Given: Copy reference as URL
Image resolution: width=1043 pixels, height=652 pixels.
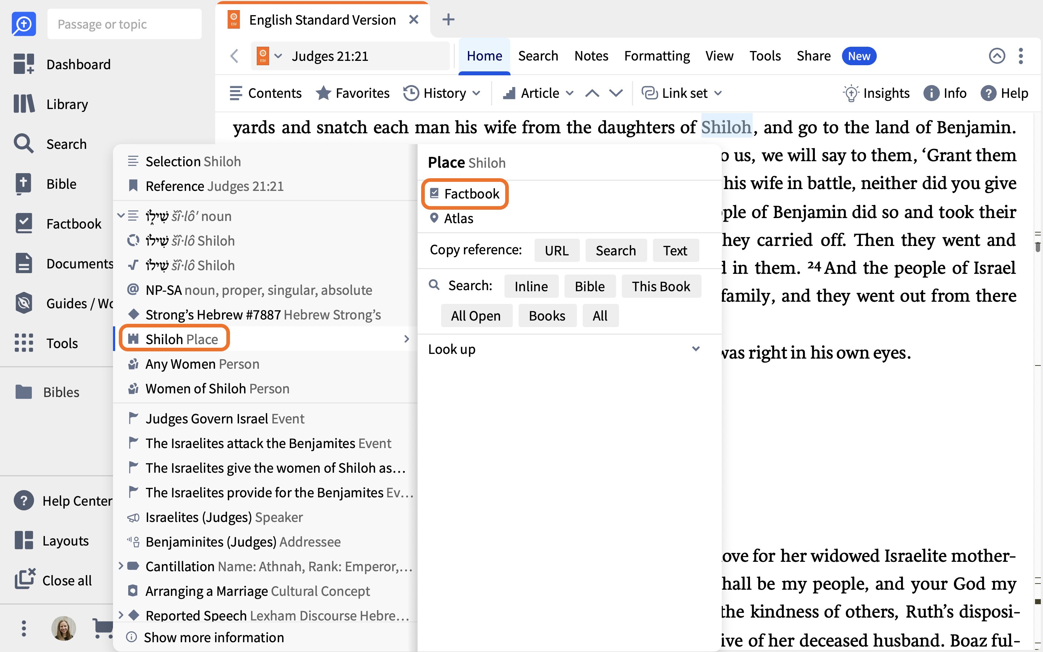Looking at the screenshot, I should 556,250.
